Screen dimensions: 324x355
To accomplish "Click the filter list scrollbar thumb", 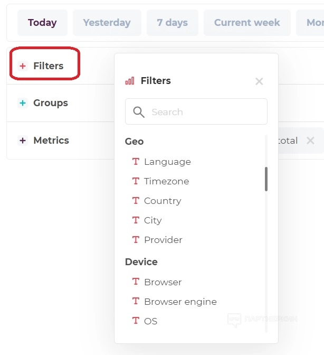I will (x=266, y=179).
